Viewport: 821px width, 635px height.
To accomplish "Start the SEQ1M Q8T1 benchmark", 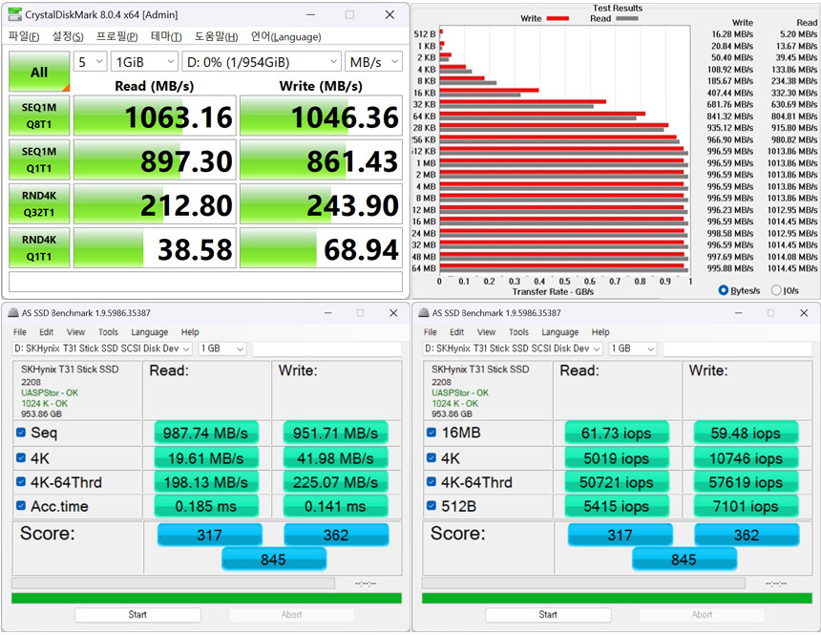I will 38,115.
